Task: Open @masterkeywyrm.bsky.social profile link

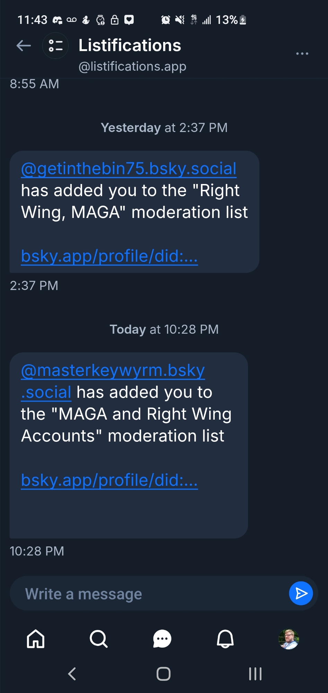Action: point(113,371)
